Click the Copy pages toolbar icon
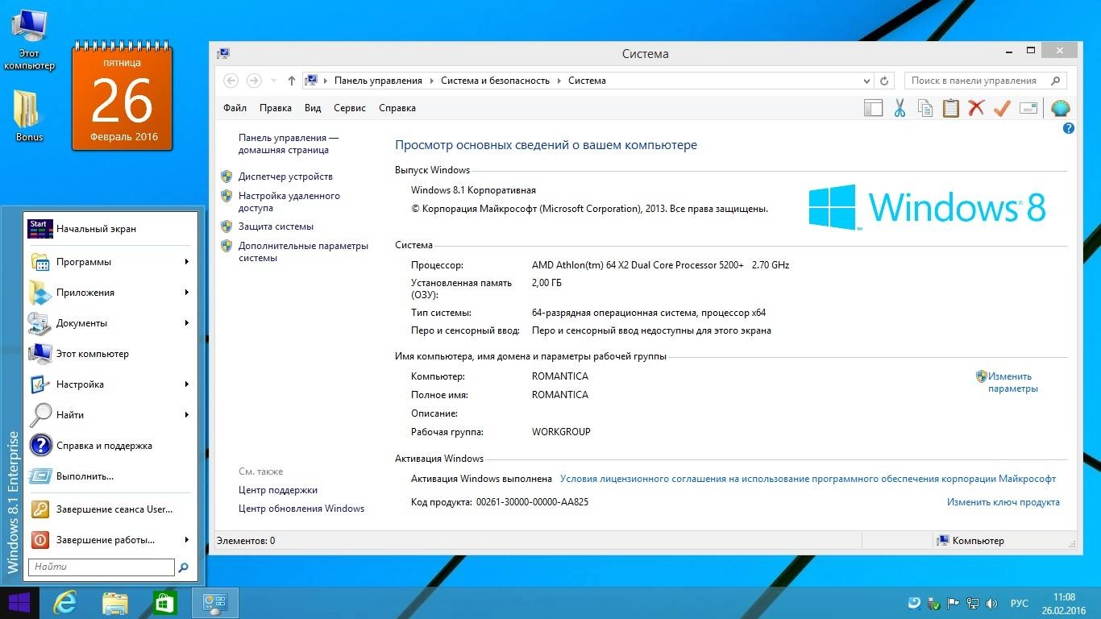 925,108
